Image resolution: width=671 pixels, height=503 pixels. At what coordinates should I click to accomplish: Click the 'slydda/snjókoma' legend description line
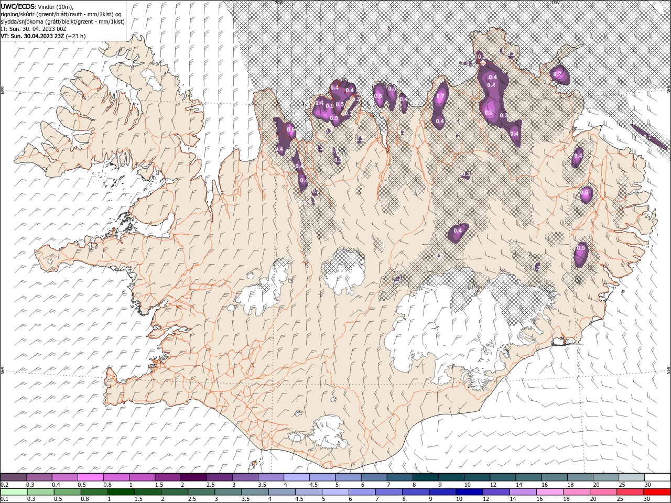(x=62, y=21)
